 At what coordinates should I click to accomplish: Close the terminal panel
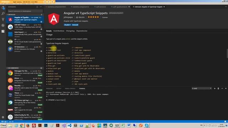tap(226, 89)
